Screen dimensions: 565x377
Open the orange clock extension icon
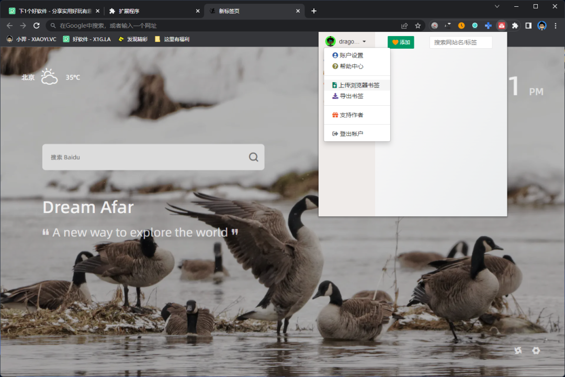click(461, 26)
